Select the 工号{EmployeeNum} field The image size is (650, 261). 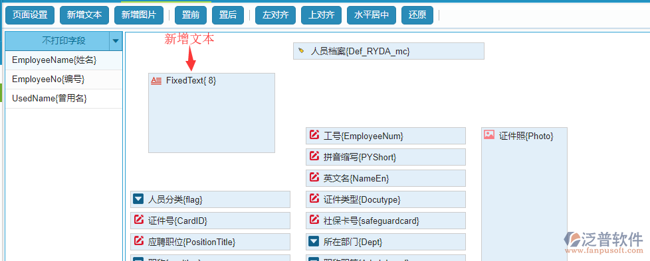pyautogui.click(x=386, y=136)
